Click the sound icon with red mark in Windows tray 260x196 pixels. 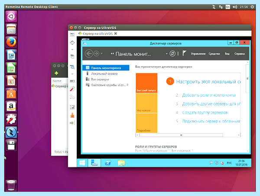coord(222,163)
